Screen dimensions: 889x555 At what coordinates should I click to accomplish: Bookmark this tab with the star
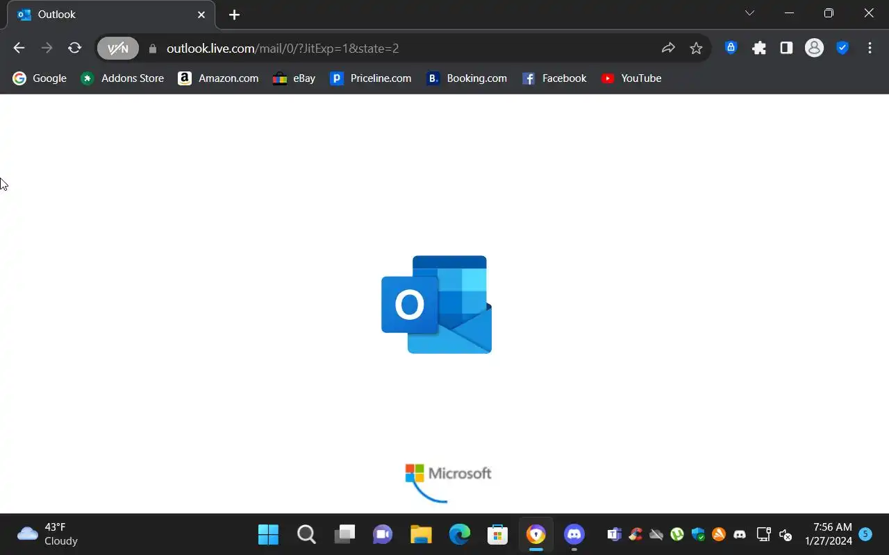(696, 48)
